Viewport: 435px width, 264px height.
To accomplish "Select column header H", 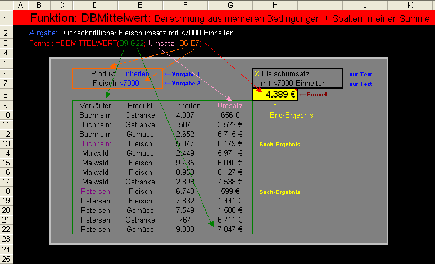I will tap(275, 5).
